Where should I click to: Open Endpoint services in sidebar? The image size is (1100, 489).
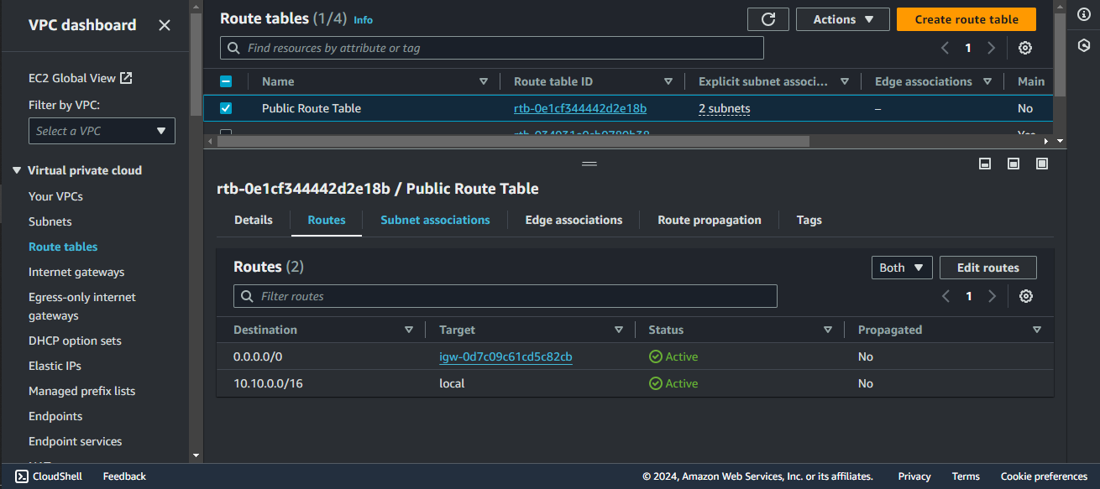[75, 441]
